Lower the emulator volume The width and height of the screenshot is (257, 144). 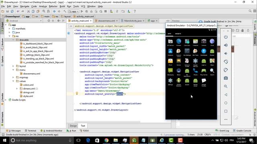tap(226, 53)
